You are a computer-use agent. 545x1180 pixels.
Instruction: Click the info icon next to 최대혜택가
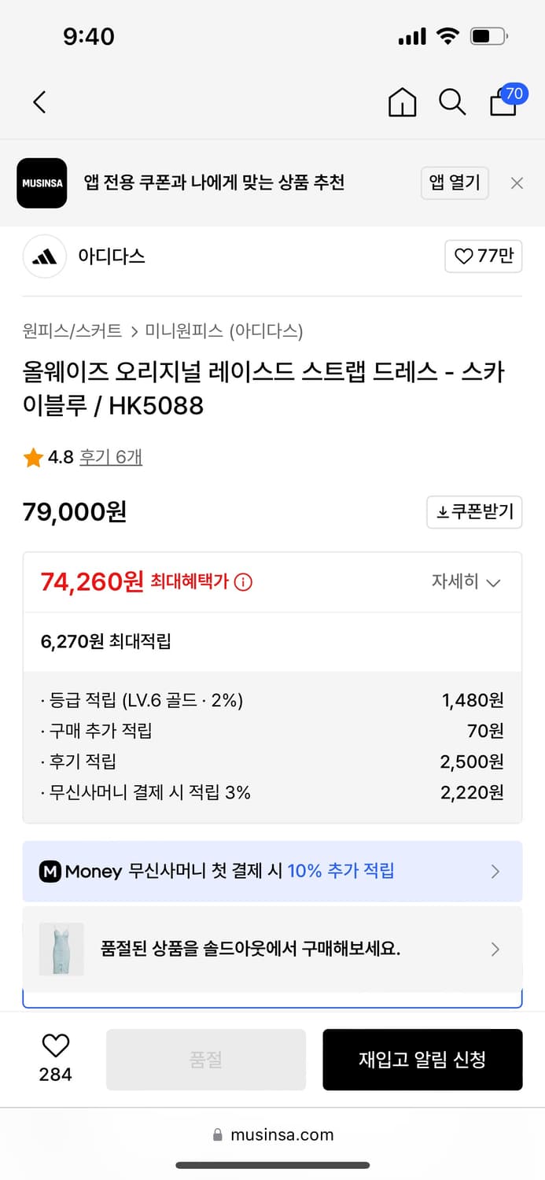point(241,581)
